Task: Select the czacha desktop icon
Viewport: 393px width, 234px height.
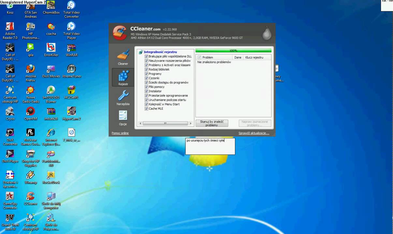Action: [x=51, y=29]
